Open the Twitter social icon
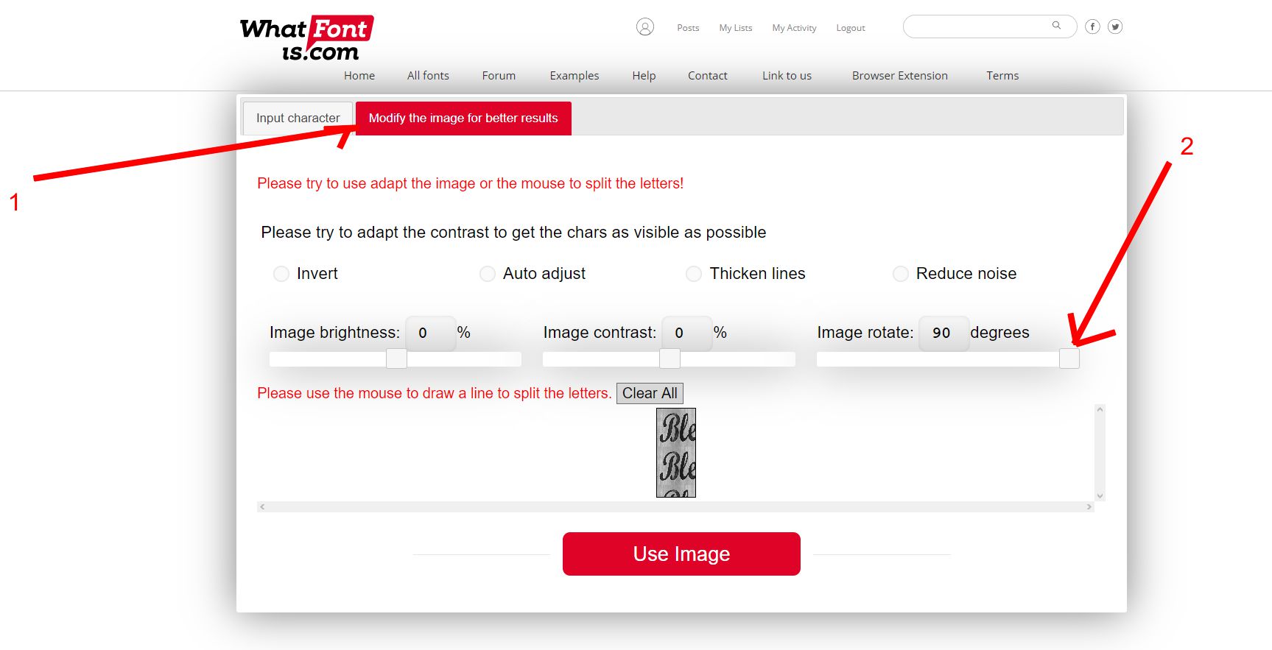Screen dimensions: 1272x650 pyautogui.click(x=1115, y=27)
